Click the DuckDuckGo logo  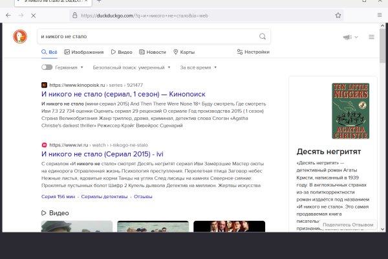21,38
